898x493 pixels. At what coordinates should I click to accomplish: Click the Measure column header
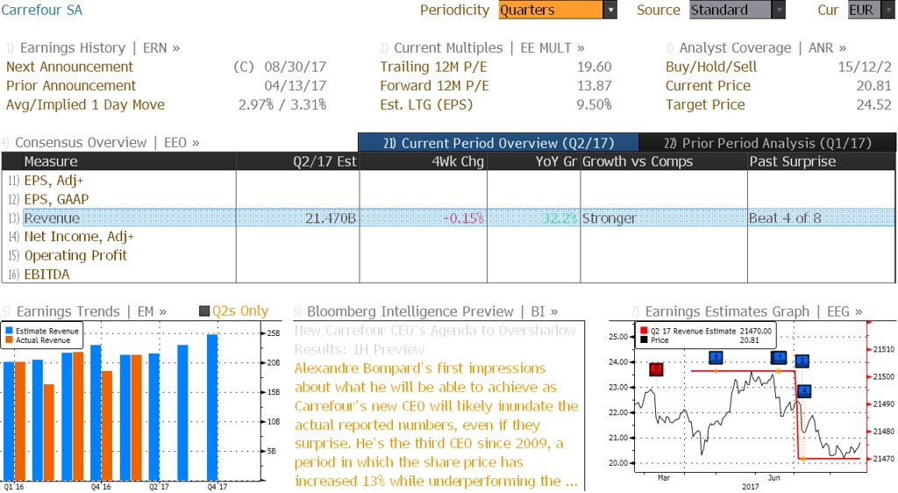pyautogui.click(x=119, y=161)
